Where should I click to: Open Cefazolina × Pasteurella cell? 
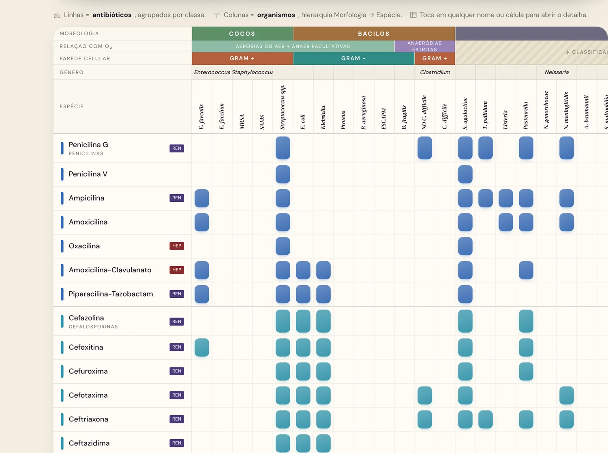click(526, 321)
